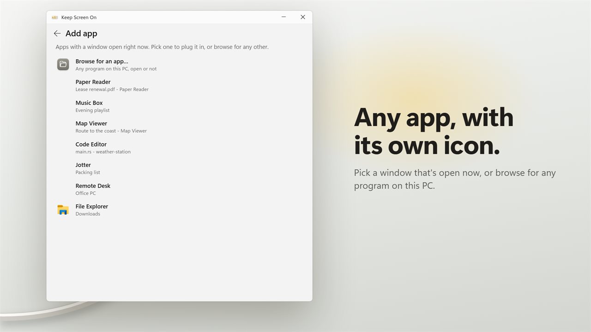Viewport: 591px width, 332px height.
Task: Choose the Remote Desk app
Action: [x=179, y=189]
